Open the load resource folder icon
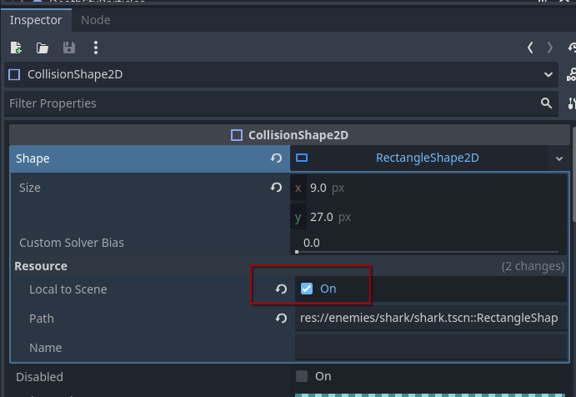The width and height of the screenshot is (576, 397). click(43, 48)
